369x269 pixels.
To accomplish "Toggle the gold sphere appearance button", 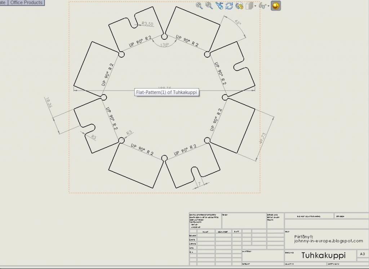I will [276, 6].
